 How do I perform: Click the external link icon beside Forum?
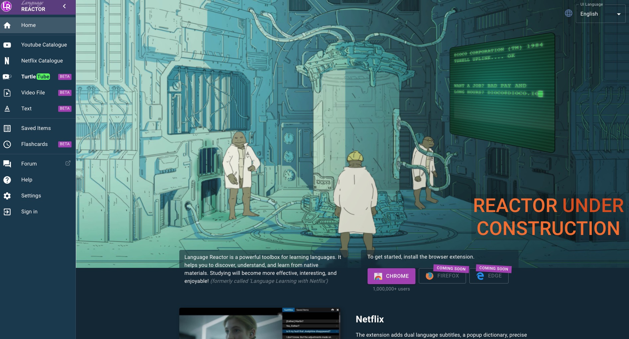pyautogui.click(x=68, y=163)
